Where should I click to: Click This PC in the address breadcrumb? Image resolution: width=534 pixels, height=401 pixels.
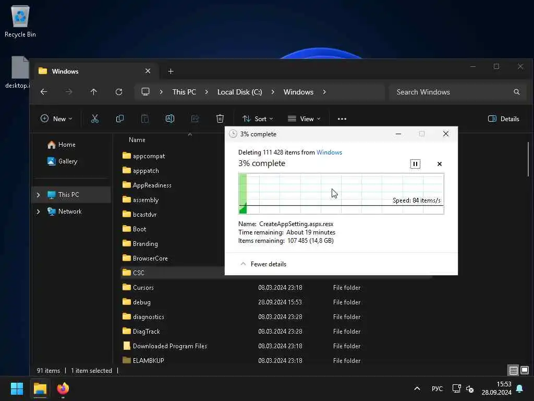(x=184, y=92)
